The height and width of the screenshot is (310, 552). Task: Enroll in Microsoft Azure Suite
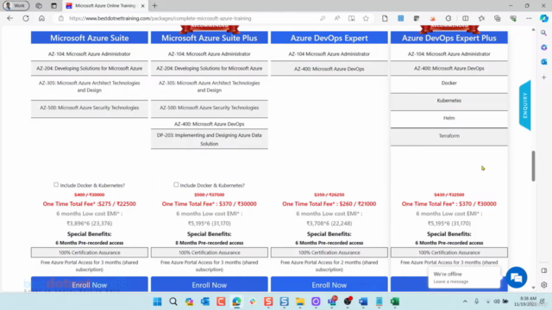[x=90, y=284]
